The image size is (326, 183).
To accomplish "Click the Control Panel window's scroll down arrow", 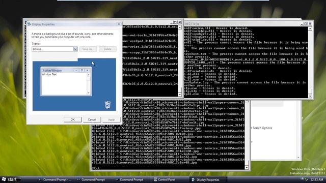I will [x=298, y=158].
